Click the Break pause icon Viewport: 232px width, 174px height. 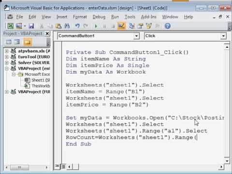pyautogui.click(x=105, y=26)
